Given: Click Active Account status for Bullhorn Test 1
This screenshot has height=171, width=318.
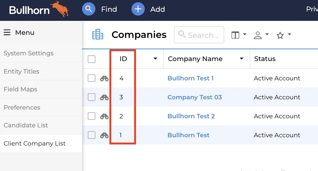Looking at the screenshot, I should pos(277,78).
